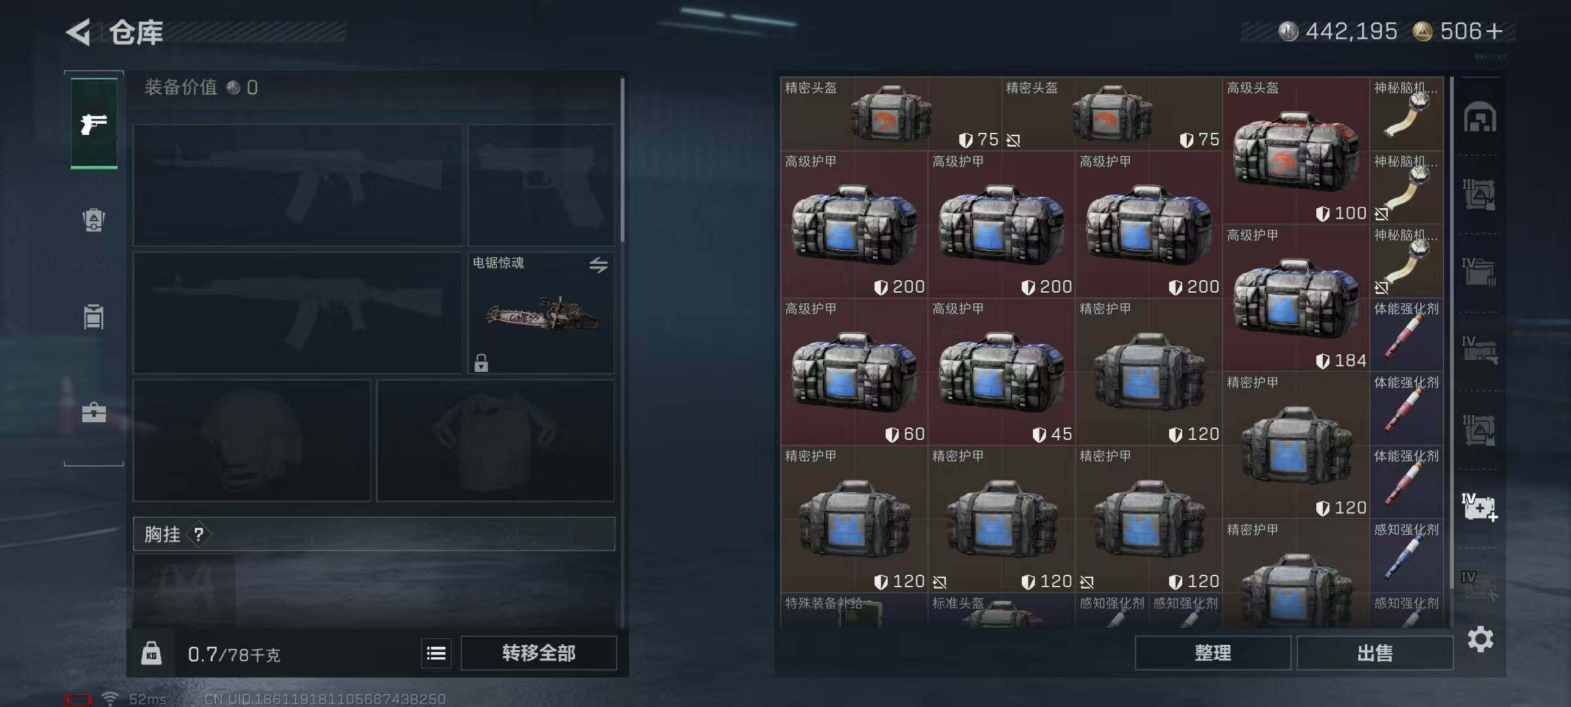Open the level IV expansion box with plus
The width and height of the screenshot is (1571, 707).
[x=1479, y=507]
